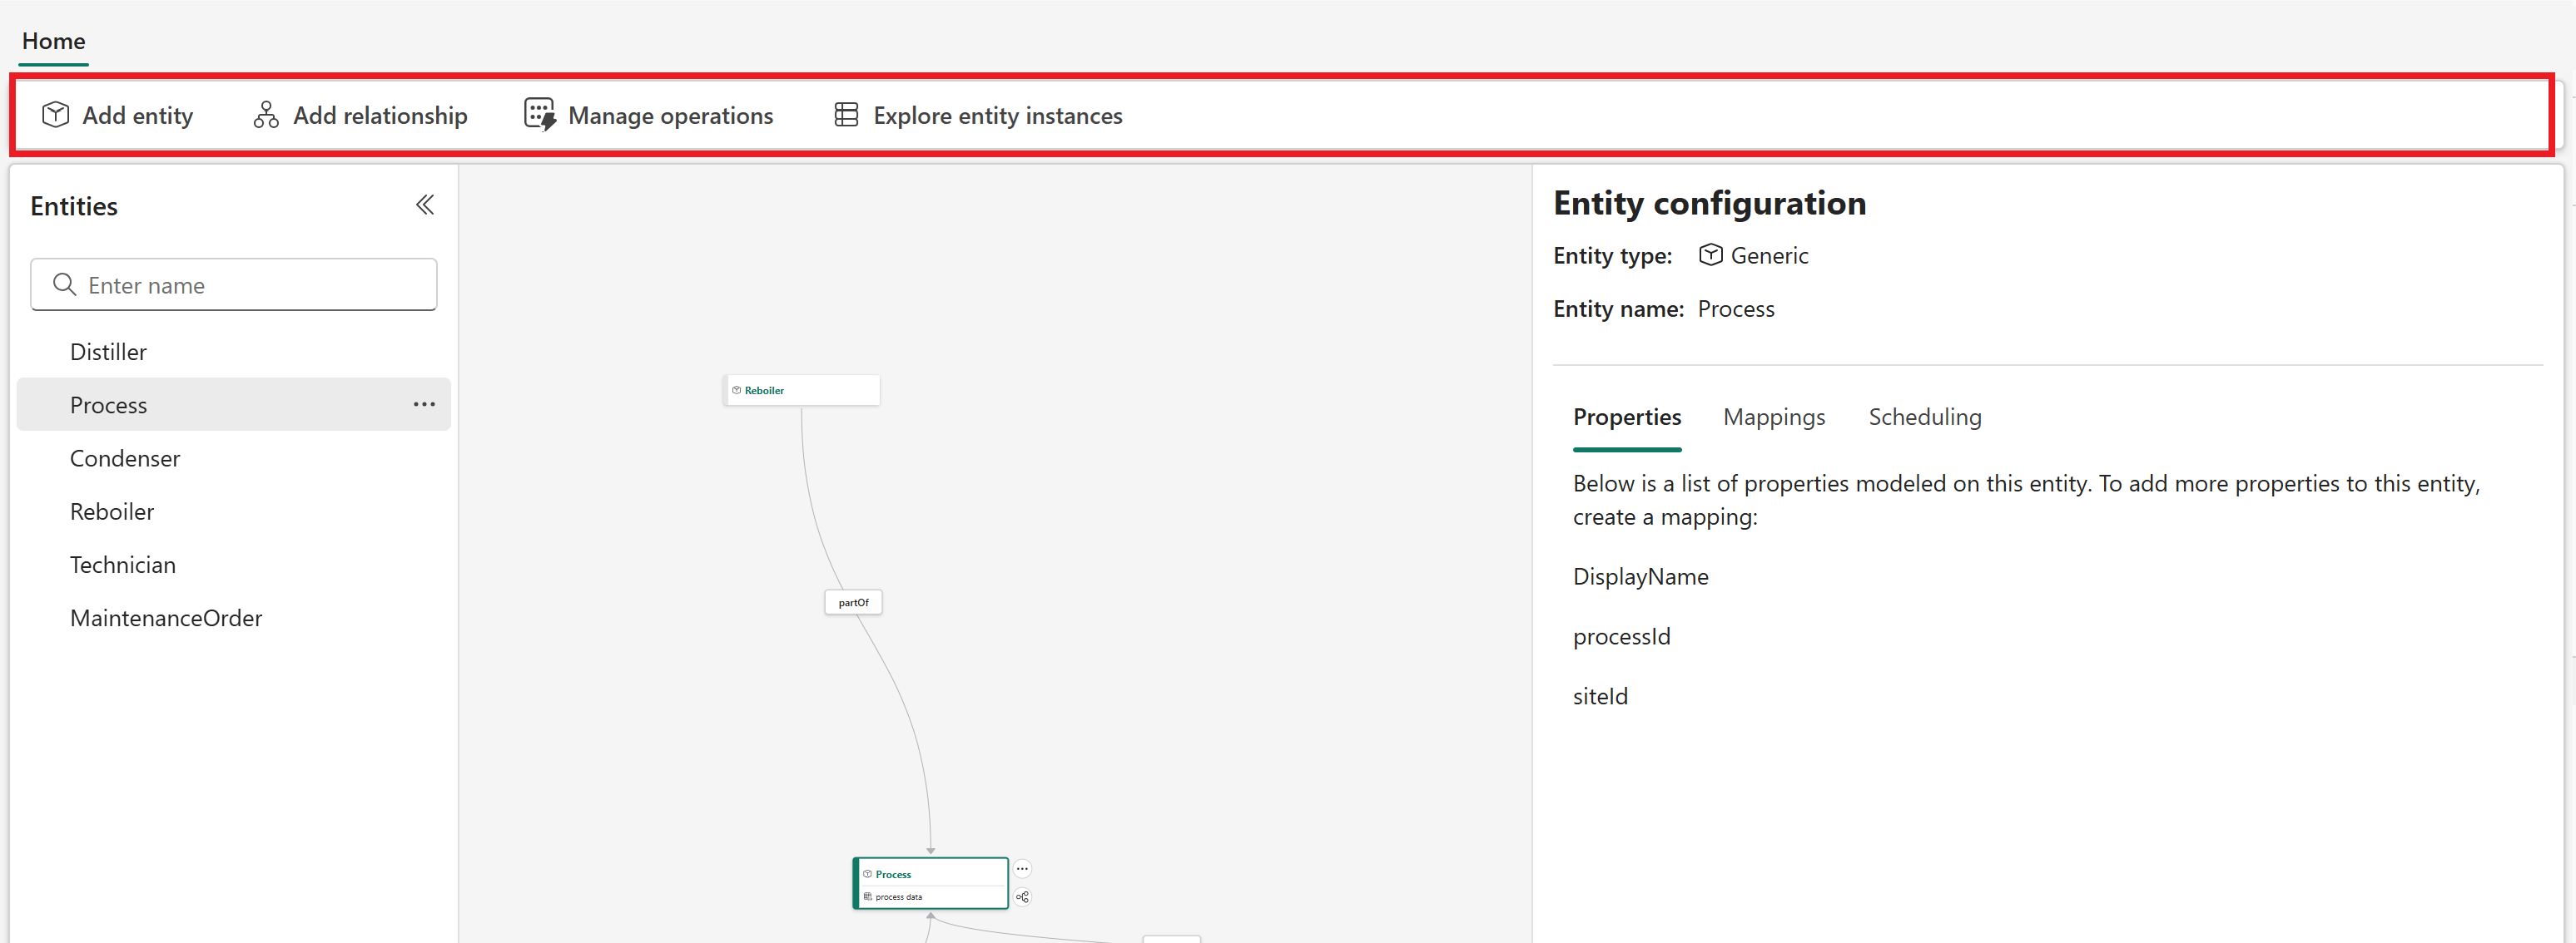Collapse the Entities panel with double chevron
Screen dimensions: 2576x943
[x=425, y=205]
